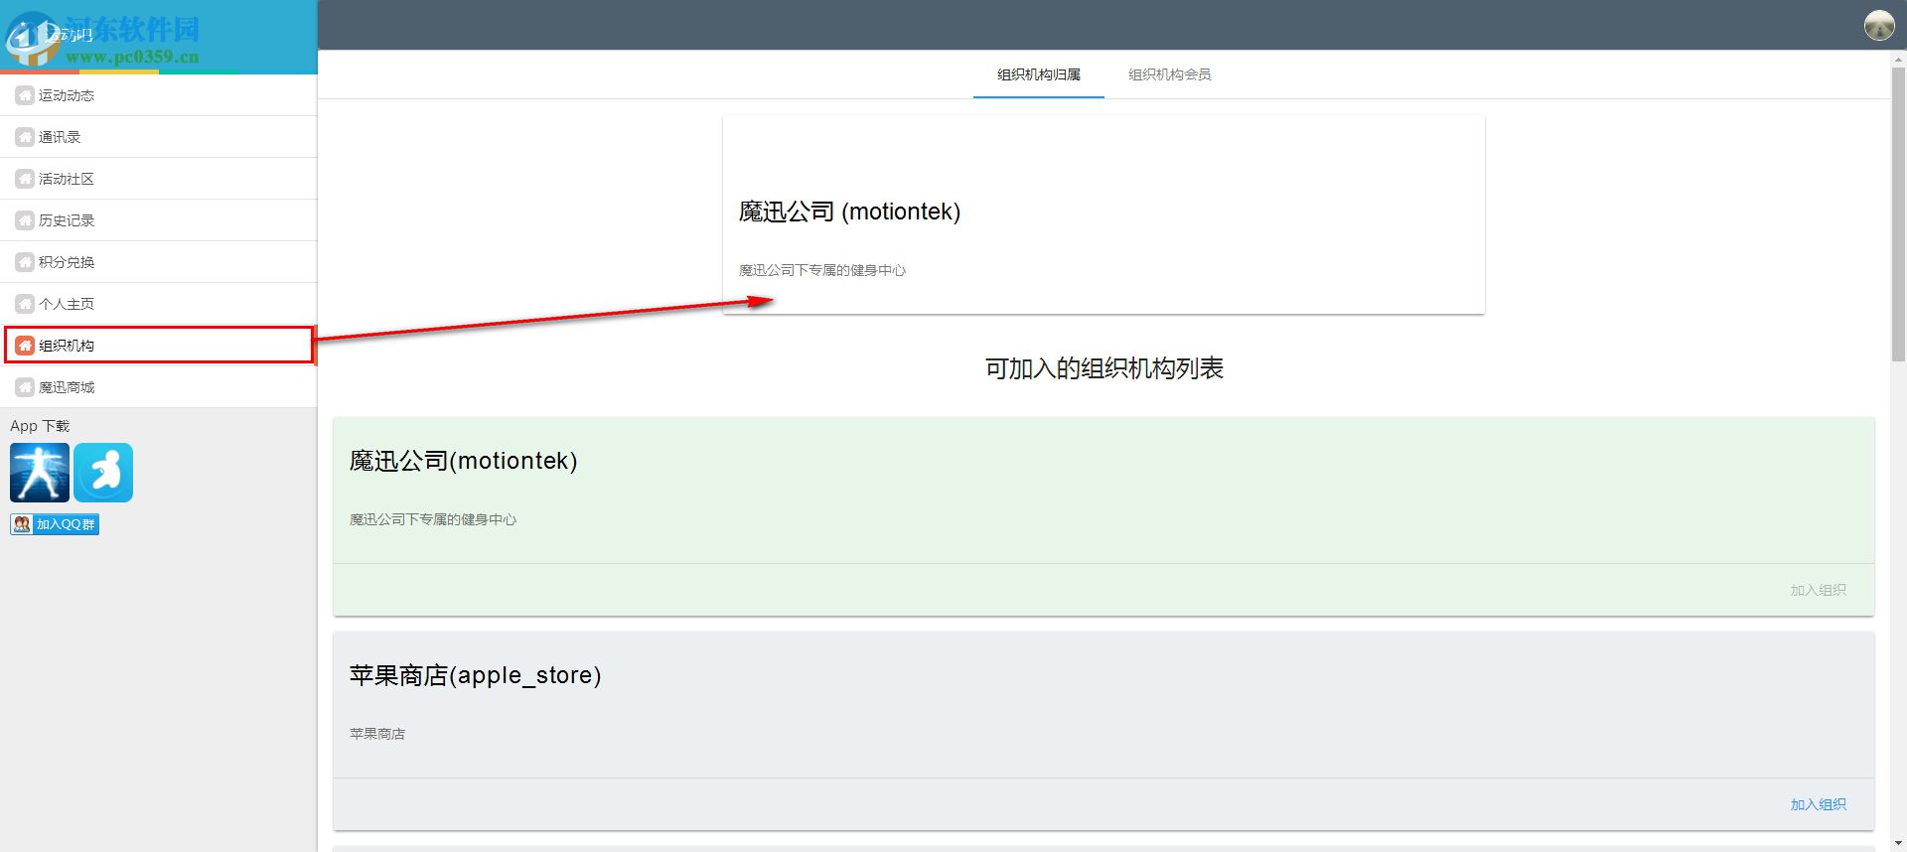Click the 通讯录 sidebar icon
Image resolution: width=1907 pixels, height=852 pixels.
[x=25, y=137]
